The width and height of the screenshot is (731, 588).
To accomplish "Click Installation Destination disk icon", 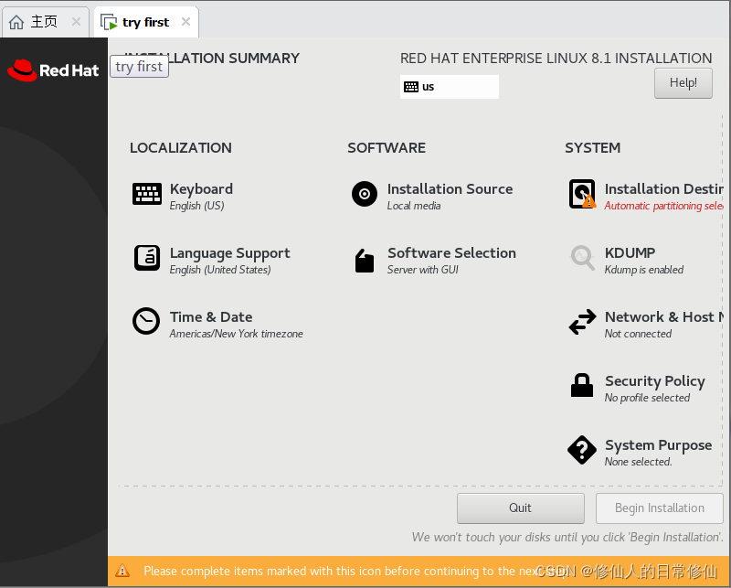I will (x=582, y=194).
